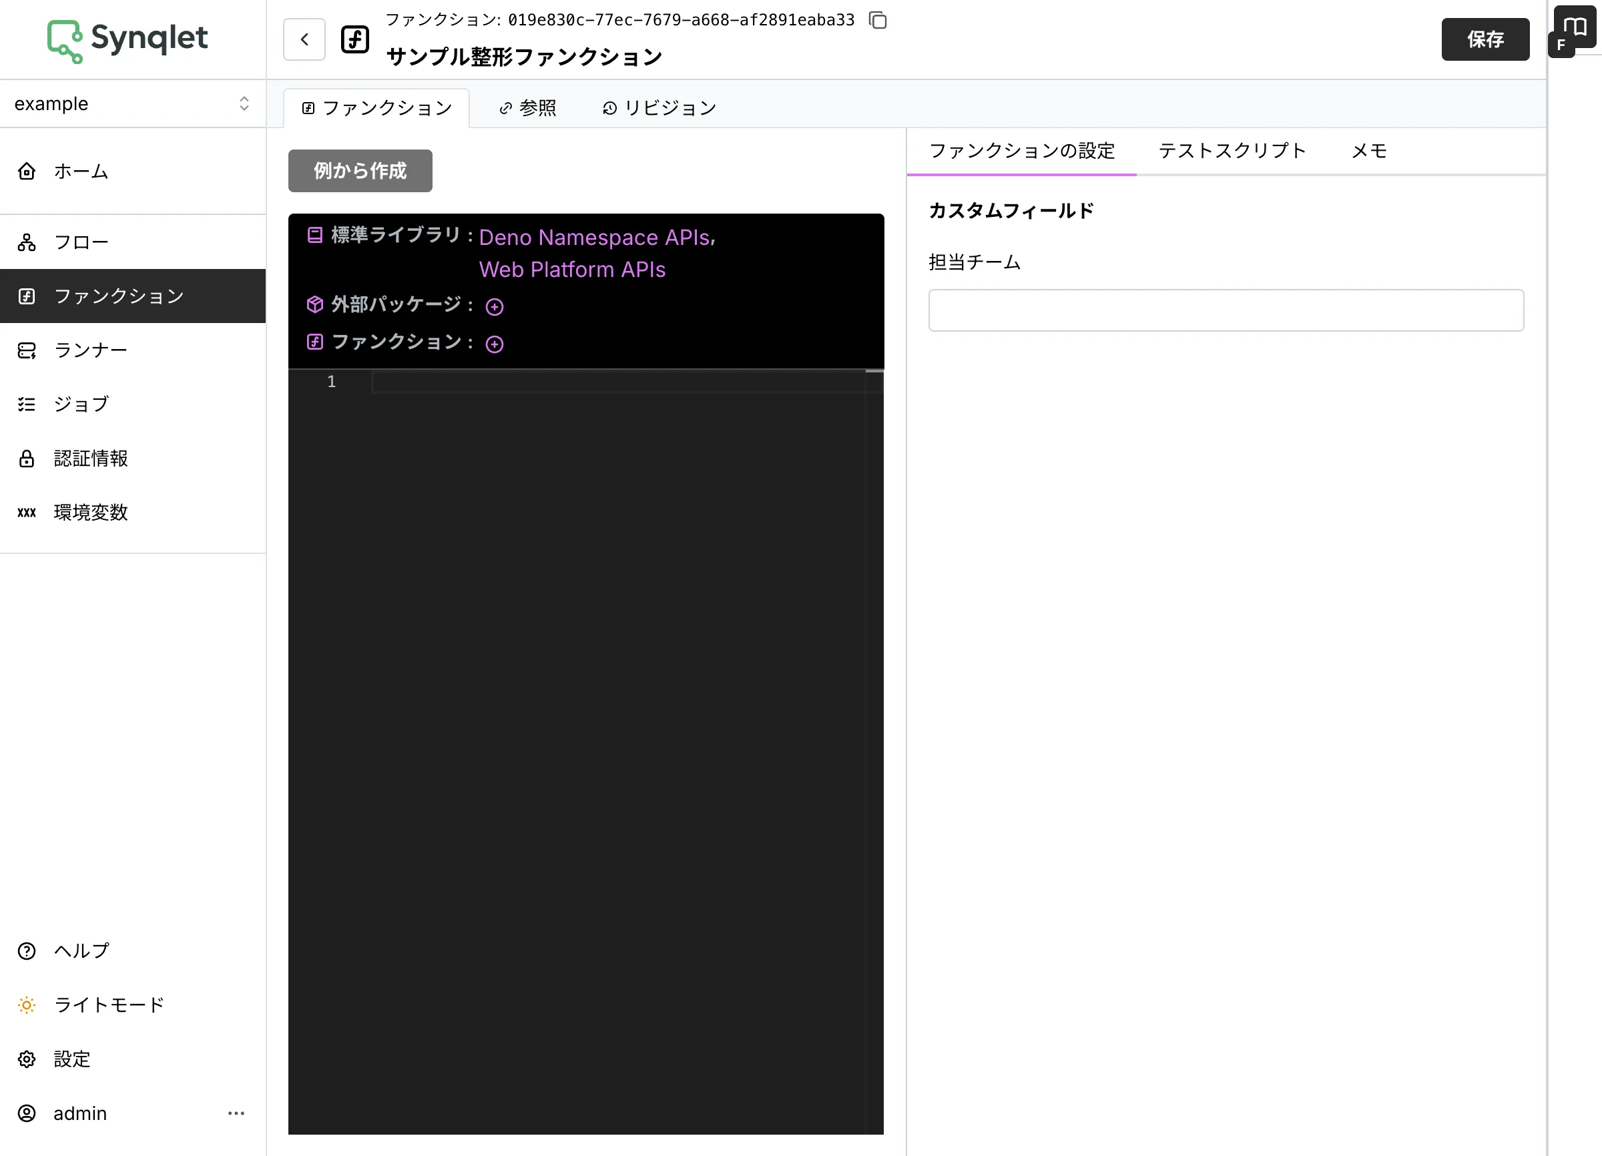Click the home icon in sidebar

click(x=27, y=171)
